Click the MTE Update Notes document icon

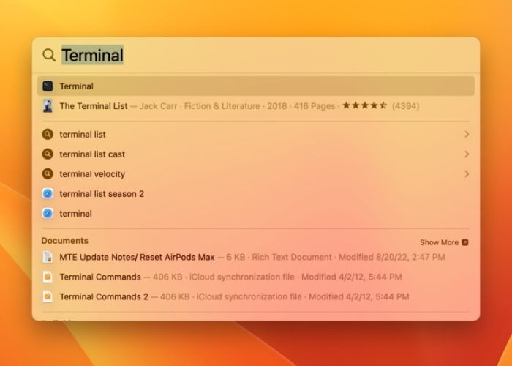coord(48,257)
